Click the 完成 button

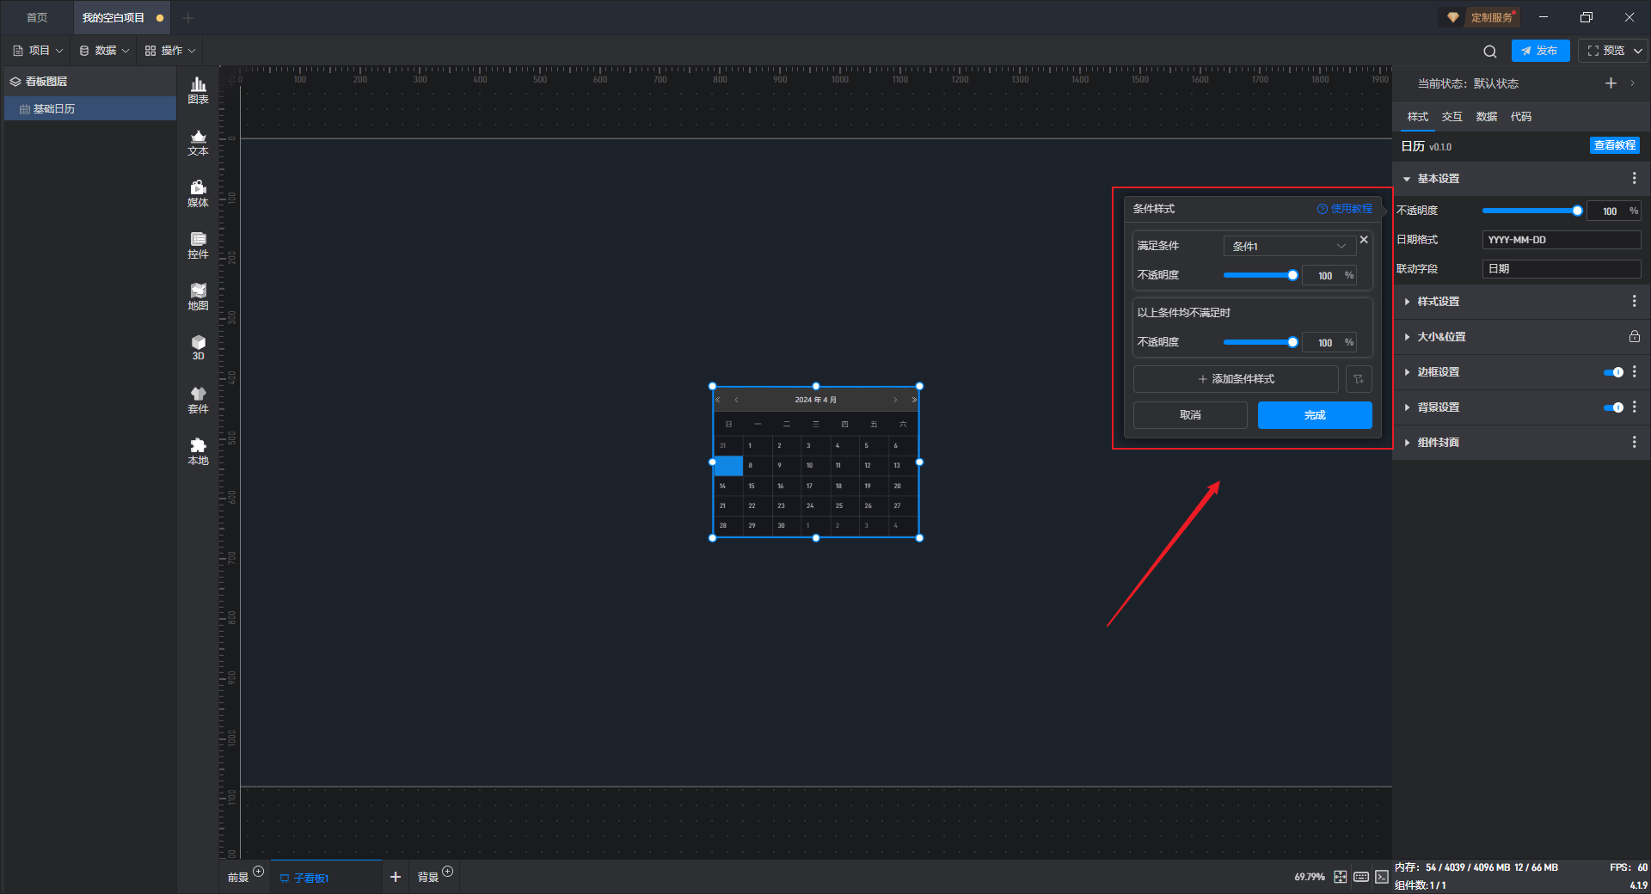coord(1314,415)
